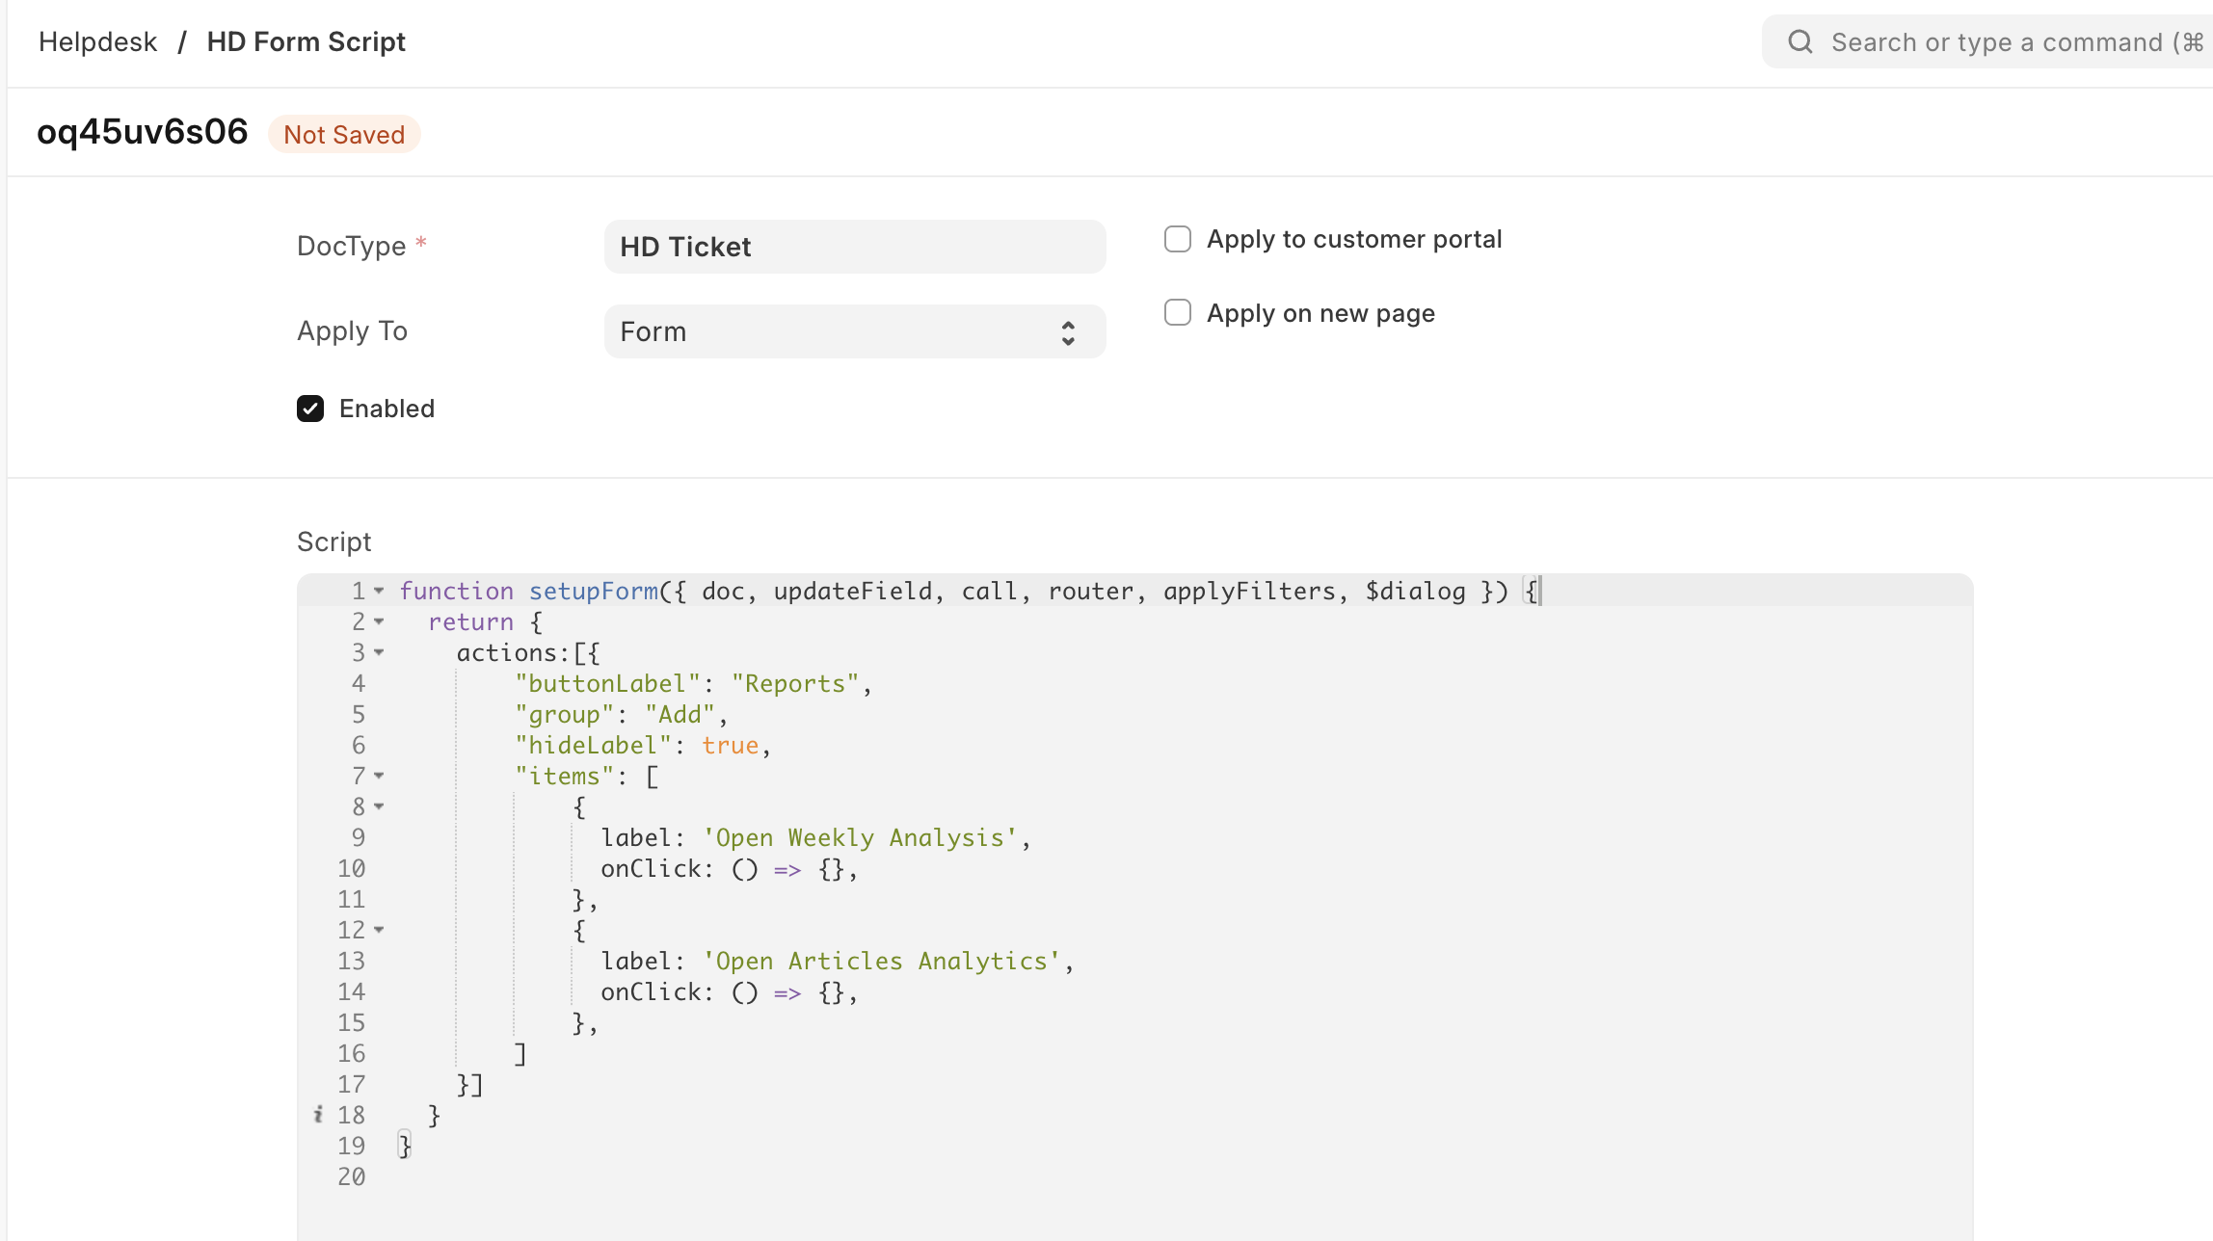Collapse the object starting at line 8
Screen dimensions: 2213x1241
tap(379, 806)
